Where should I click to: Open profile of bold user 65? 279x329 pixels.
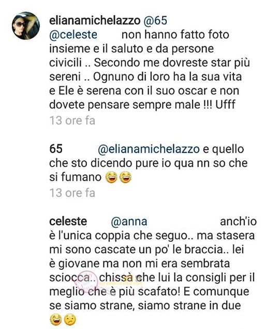(56, 149)
